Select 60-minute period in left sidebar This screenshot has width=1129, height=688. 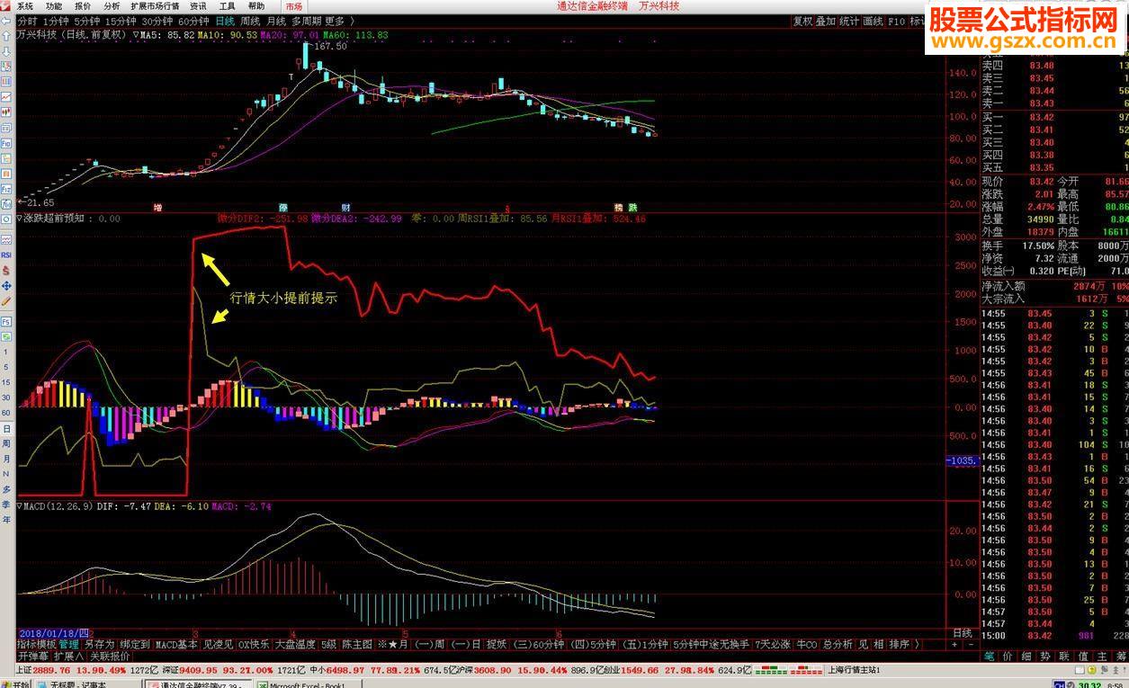(x=6, y=412)
